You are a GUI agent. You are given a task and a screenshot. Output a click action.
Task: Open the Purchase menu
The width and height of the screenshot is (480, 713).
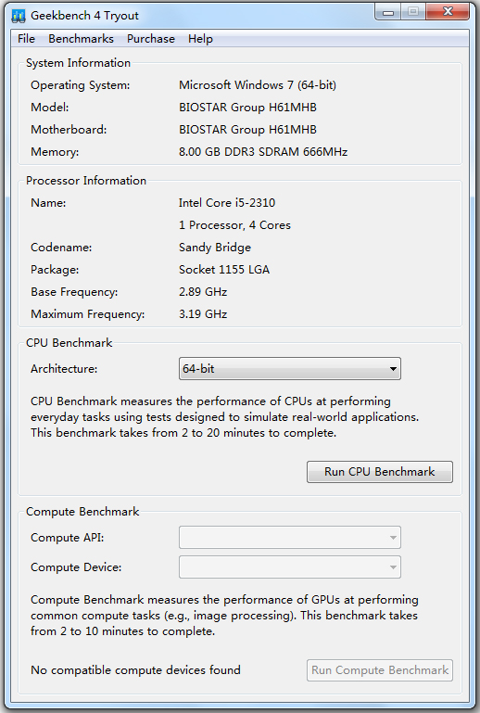coord(151,39)
